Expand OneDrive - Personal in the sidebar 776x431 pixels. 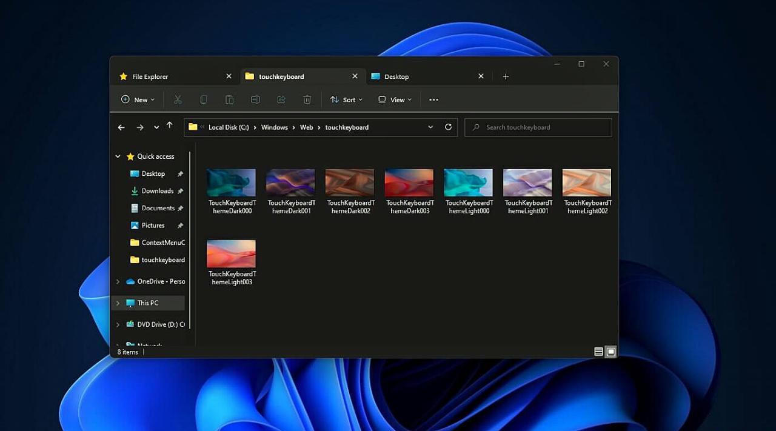pyautogui.click(x=118, y=281)
